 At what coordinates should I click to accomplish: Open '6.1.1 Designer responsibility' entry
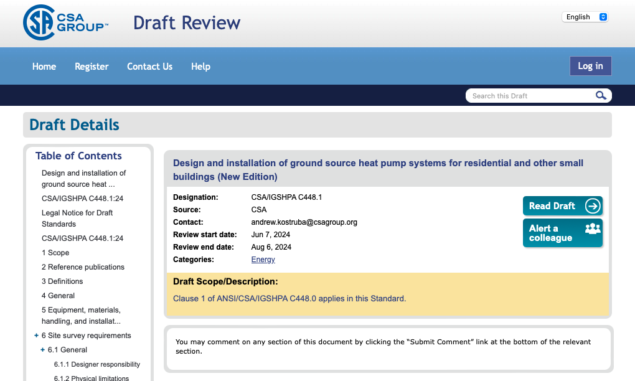coord(97,364)
